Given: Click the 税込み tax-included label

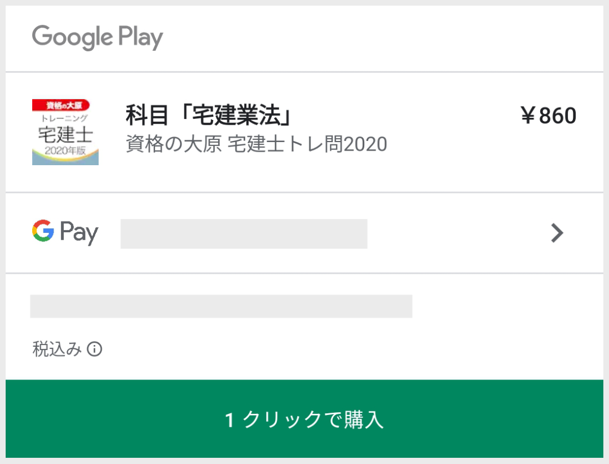Looking at the screenshot, I should (x=57, y=349).
